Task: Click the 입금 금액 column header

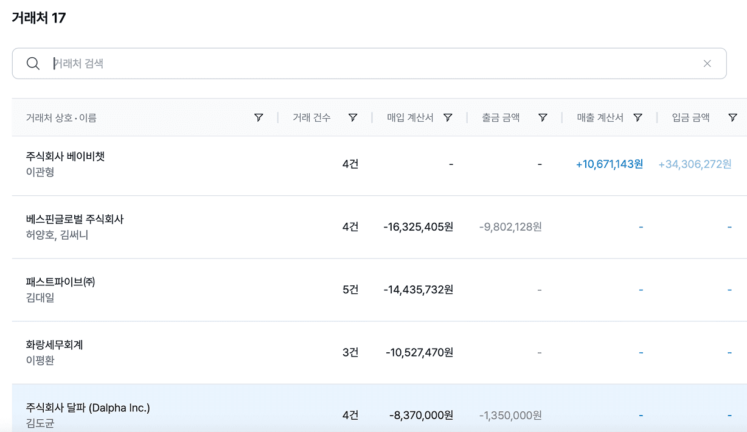Action: click(x=690, y=117)
